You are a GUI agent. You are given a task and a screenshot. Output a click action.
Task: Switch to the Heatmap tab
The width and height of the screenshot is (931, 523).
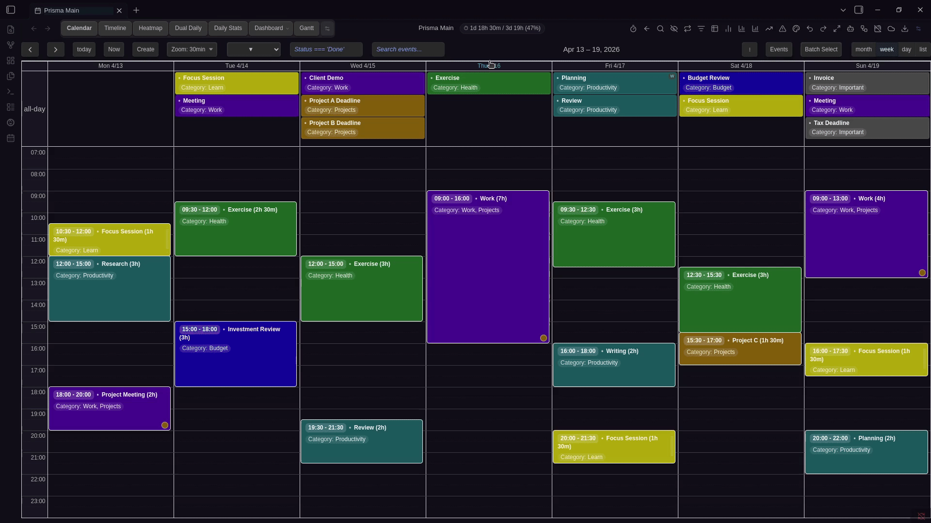(150, 28)
